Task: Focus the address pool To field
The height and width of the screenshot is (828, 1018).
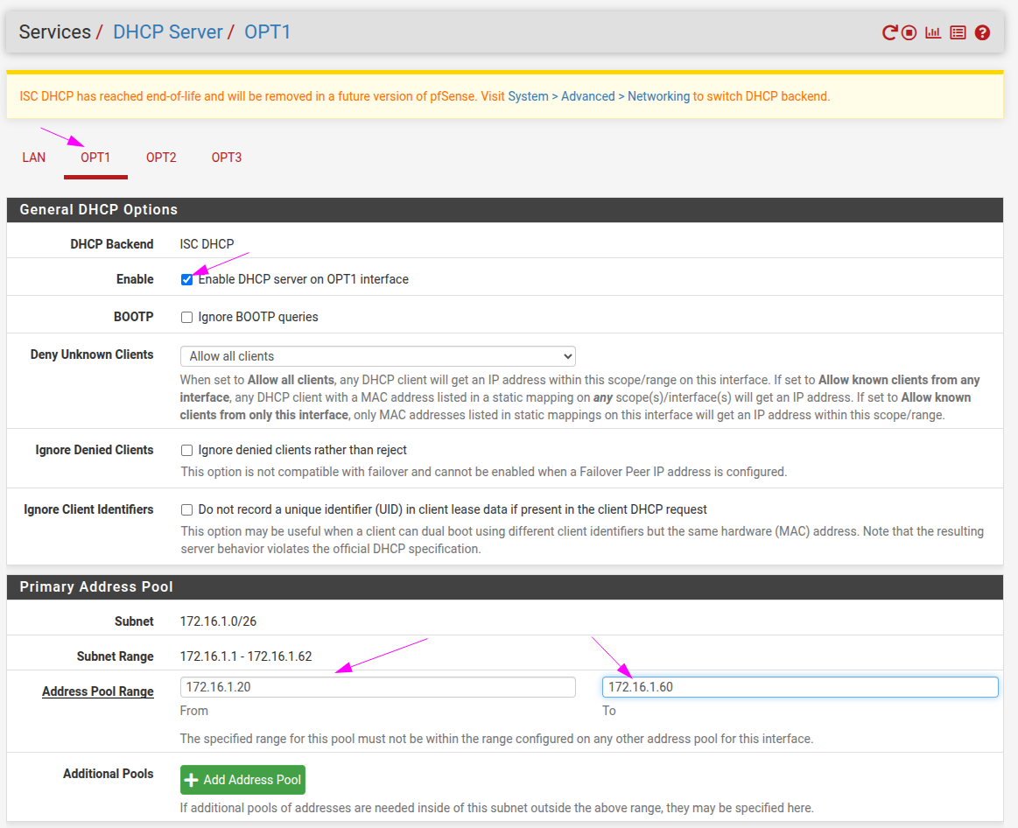Action: 799,687
